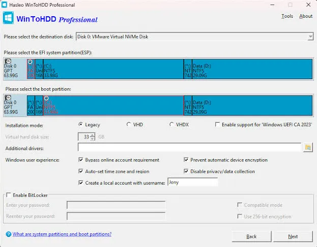Screen dimensions: 317x247
Task: Click the username field containing Jony
Action: (193, 182)
